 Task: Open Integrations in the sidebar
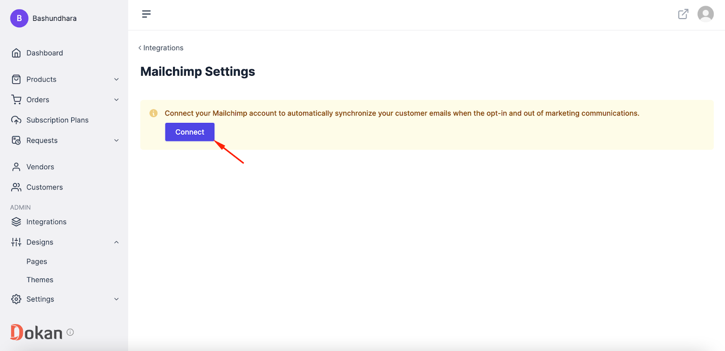point(46,222)
